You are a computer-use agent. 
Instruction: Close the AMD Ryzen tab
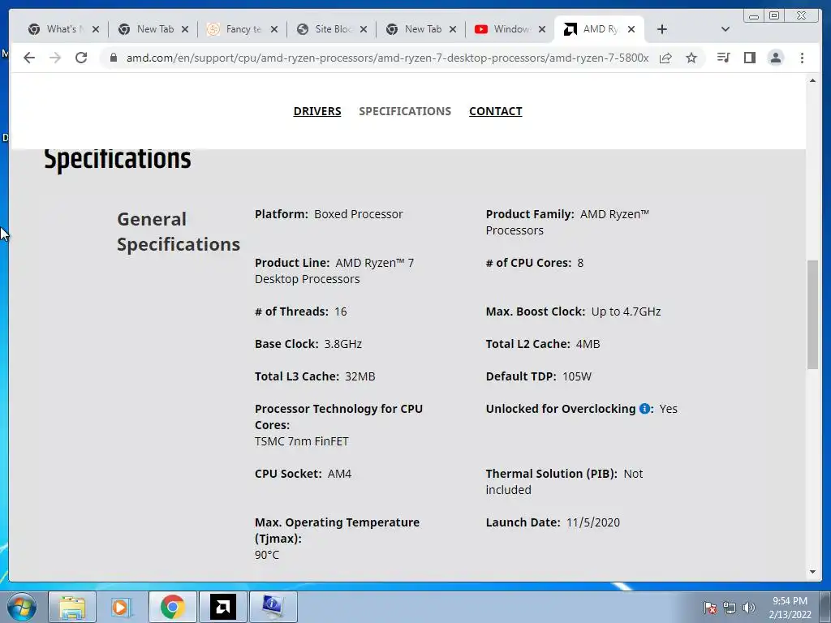coord(631,29)
